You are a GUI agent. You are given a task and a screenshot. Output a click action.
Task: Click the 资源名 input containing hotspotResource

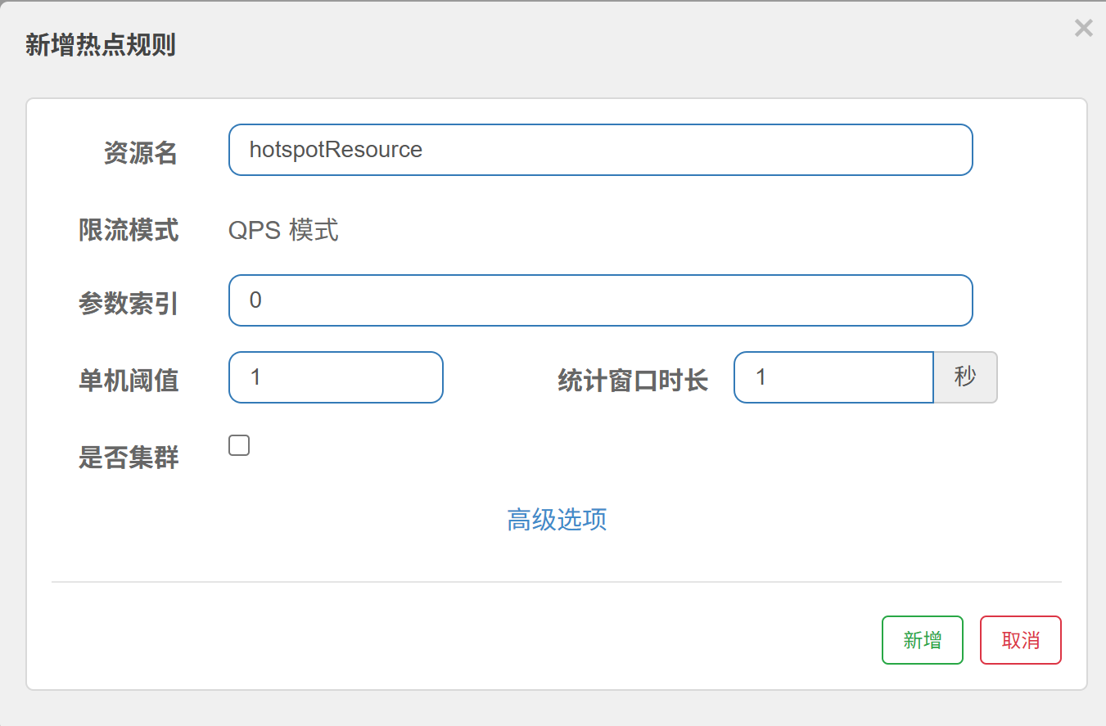pos(600,150)
